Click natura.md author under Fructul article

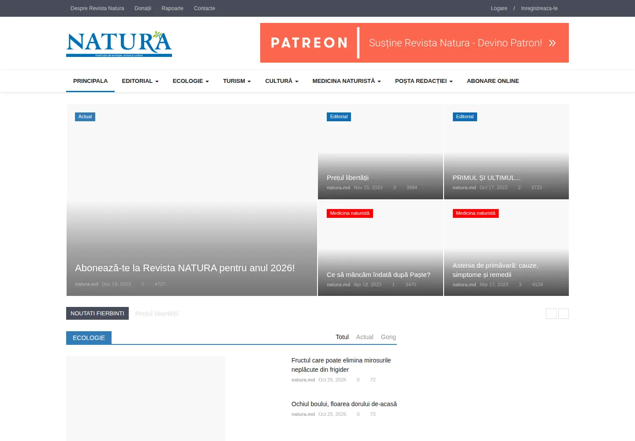pyautogui.click(x=303, y=380)
